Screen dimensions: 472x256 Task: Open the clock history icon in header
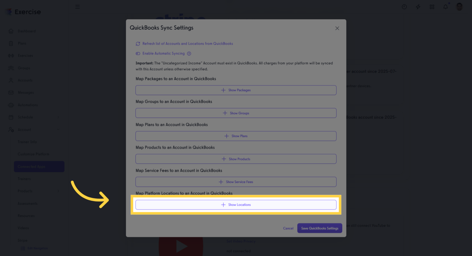[x=404, y=7]
